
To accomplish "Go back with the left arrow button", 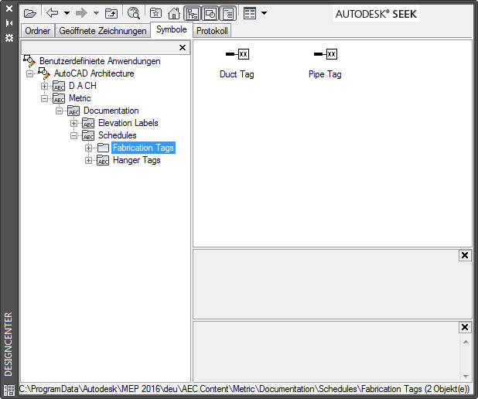I will 53,13.
